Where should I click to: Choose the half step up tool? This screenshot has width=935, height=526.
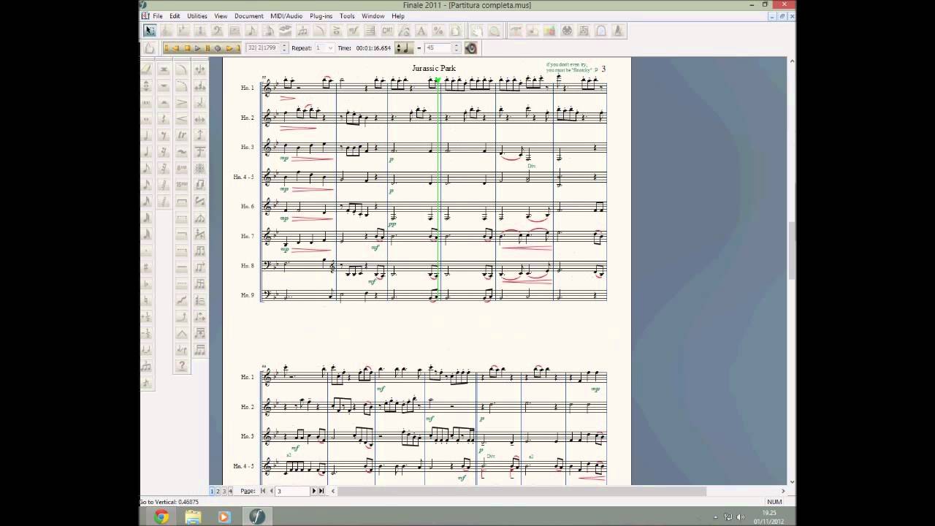pyautogui.click(x=146, y=317)
